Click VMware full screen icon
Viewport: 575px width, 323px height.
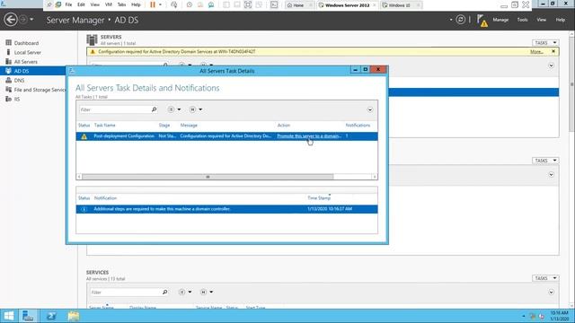(x=248, y=4)
